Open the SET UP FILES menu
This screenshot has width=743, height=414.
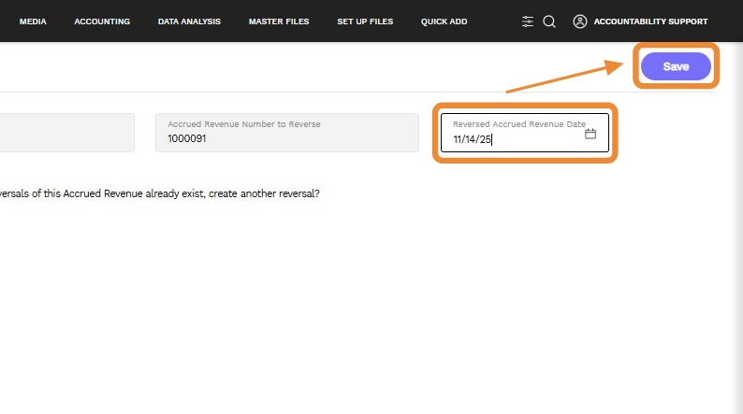pos(365,21)
